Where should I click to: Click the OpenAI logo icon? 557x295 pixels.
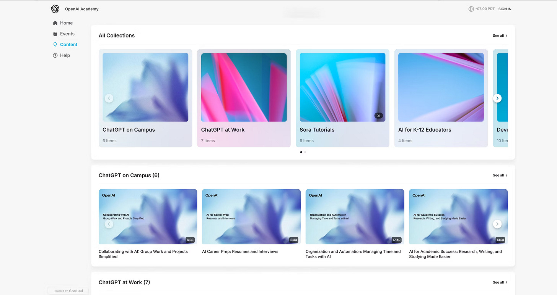coord(55,9)
